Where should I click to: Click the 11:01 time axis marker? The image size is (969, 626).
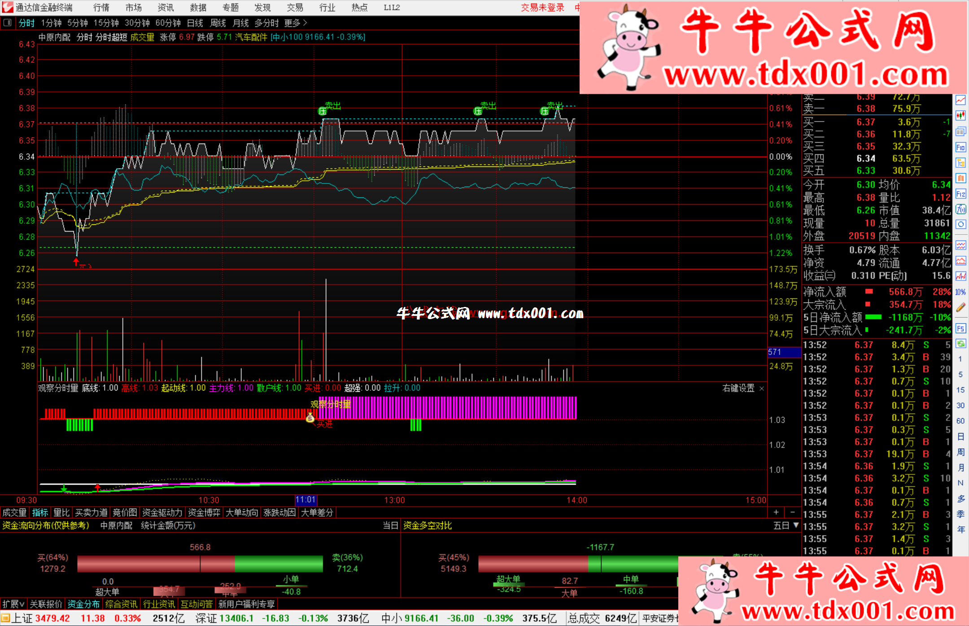pyautogui.click(x=306, y=500)
